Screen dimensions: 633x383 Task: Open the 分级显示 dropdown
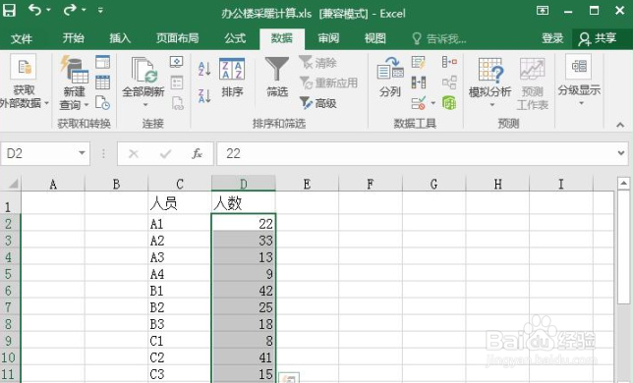[x=579, y=81]
